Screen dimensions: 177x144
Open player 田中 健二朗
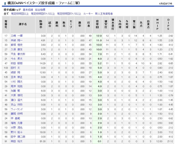coord(18,137)
